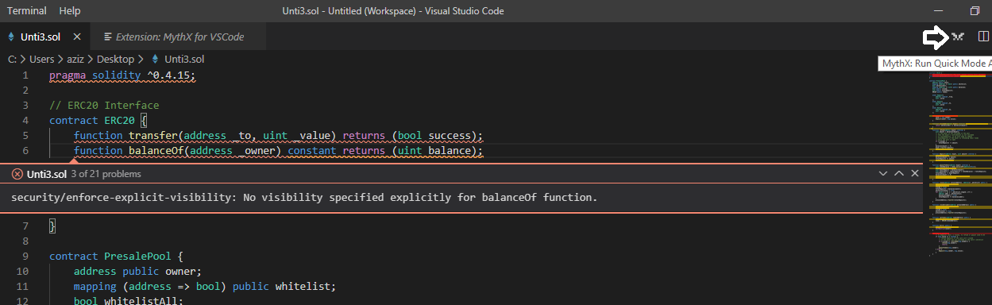The image size is (992, 305).
Task: Select Unti3.sol breadcrumb file entry
Action: [x=184, y=59]
